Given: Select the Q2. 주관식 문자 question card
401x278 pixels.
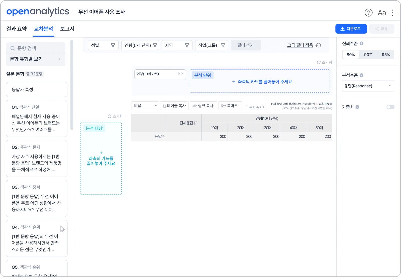Looking at the screenshot, I should pyautogui.click(x=37, y=159).
